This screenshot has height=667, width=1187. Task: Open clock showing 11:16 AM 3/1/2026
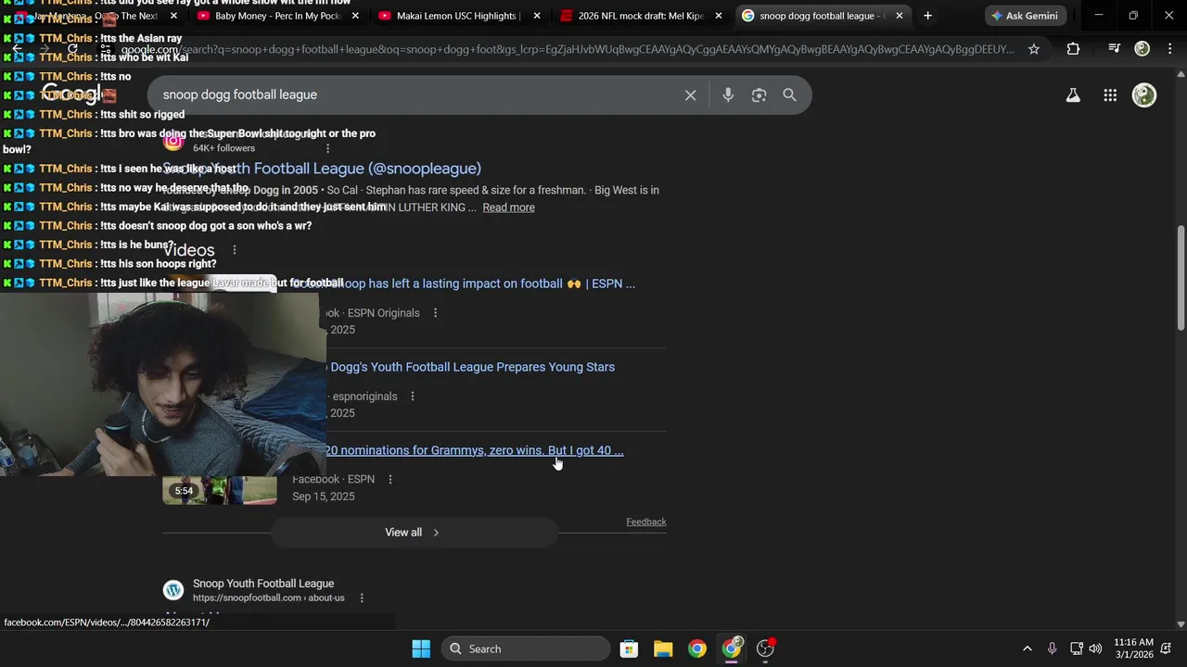[1133, 648]
